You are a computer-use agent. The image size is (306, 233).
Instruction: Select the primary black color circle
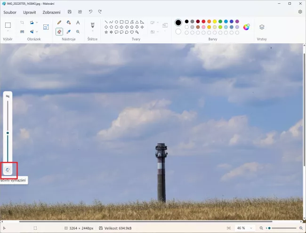[x=178, y=22]
